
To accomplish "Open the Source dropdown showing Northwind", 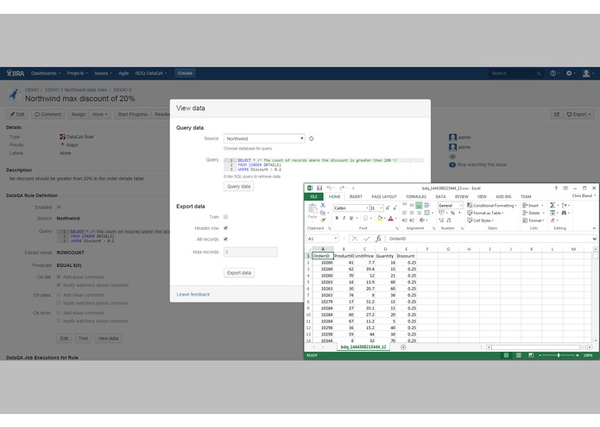I will pyautogui.click(x=264, y=138).
